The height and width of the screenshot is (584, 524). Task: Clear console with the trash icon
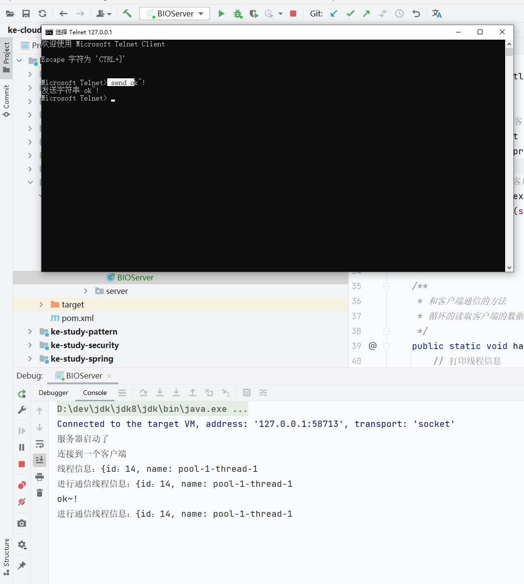click(x=40, y=493)
